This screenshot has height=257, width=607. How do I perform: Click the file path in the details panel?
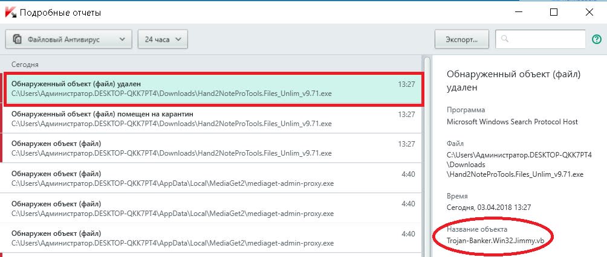519,165
